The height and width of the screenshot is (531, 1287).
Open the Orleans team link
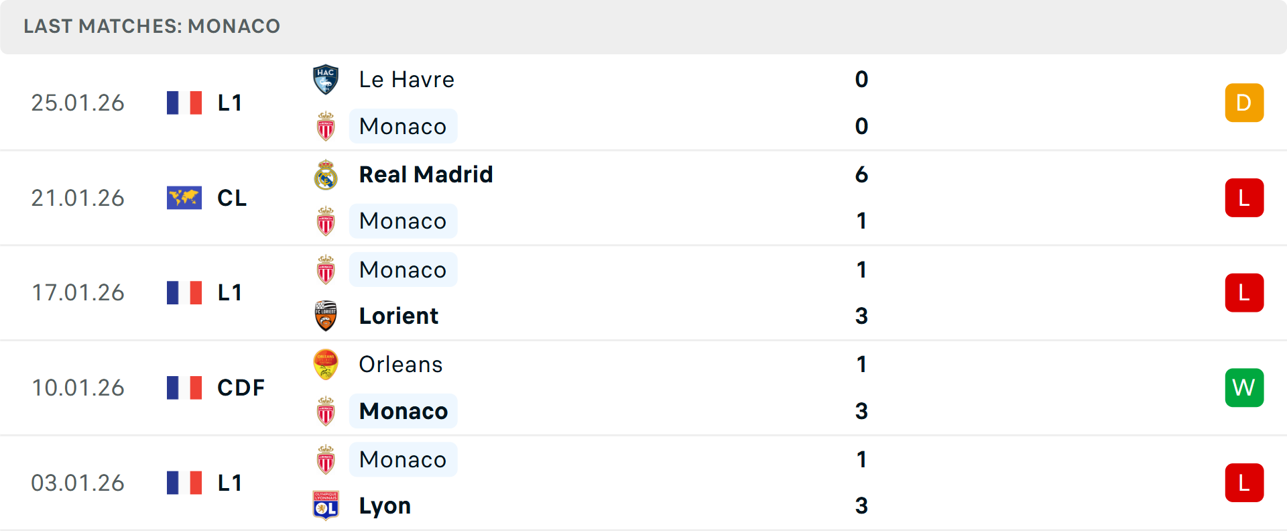coord(400,365)
